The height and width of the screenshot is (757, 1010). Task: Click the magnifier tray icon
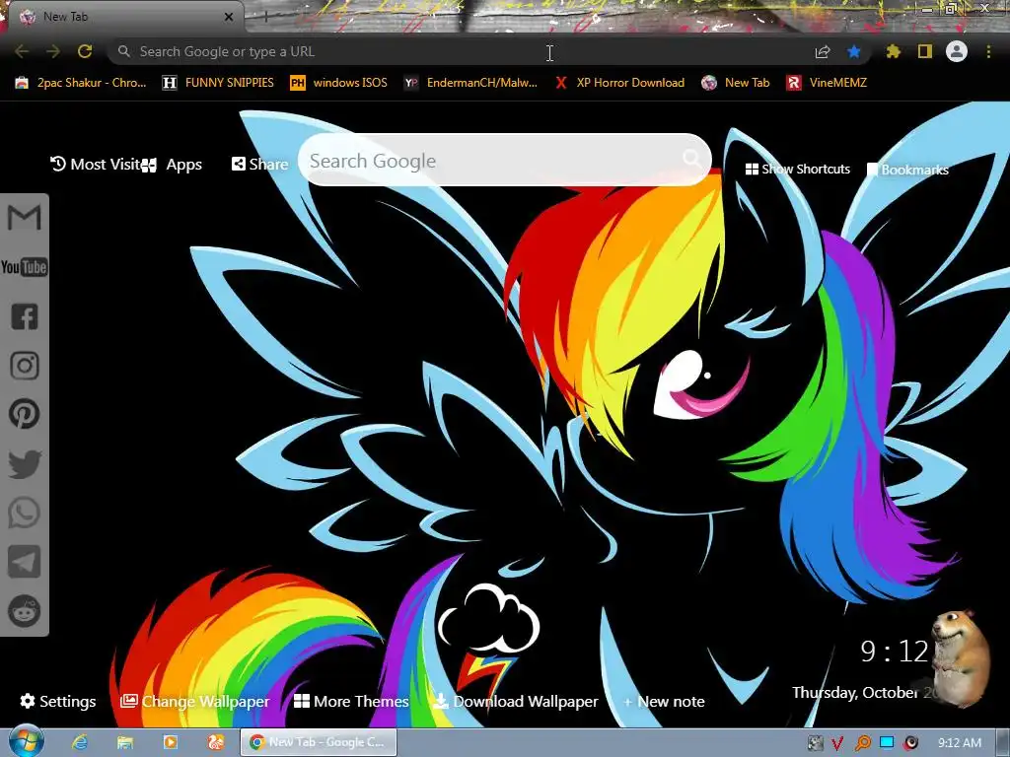pyautogui.click(x=862, y=743)
